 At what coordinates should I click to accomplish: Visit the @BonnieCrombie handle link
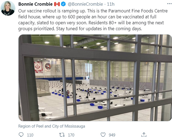86,4
